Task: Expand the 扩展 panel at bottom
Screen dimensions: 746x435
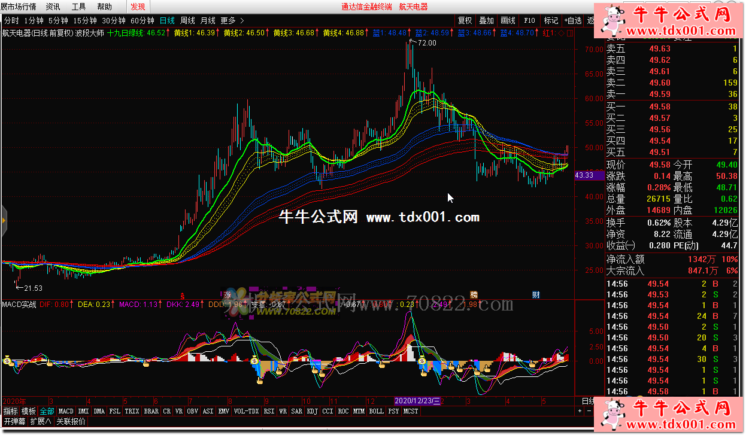Action: tap(40, 421)
